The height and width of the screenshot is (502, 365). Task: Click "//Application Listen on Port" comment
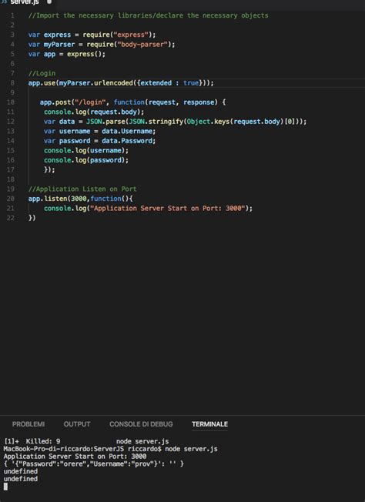[x=82, y=189]
